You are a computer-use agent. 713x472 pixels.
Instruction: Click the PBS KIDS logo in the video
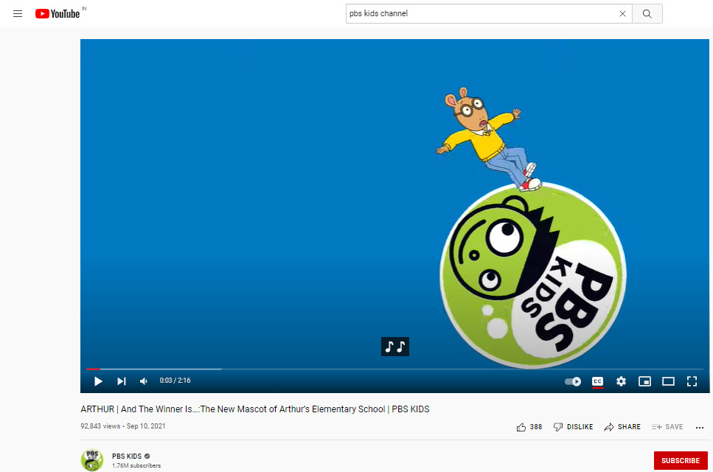tap(533, 274)
